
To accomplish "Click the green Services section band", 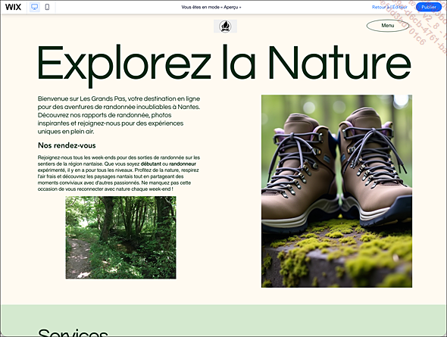I will tap(223, 320).
